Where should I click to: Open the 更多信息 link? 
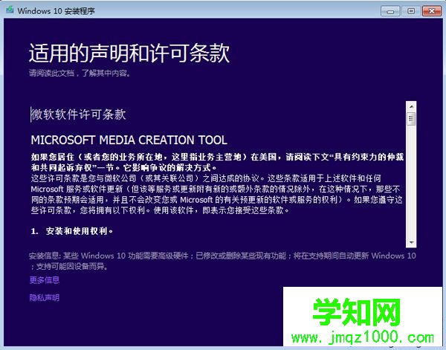point(45,280)
